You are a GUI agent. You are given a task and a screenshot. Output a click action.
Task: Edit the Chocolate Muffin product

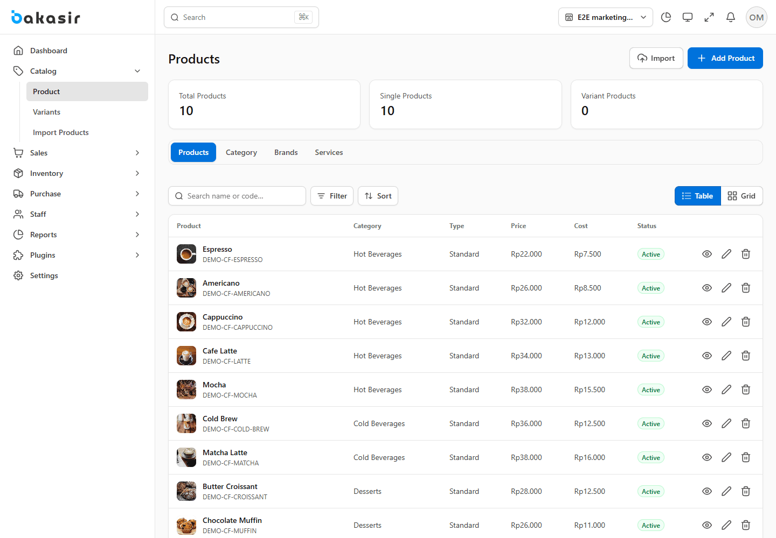click(x=726, y=525)
